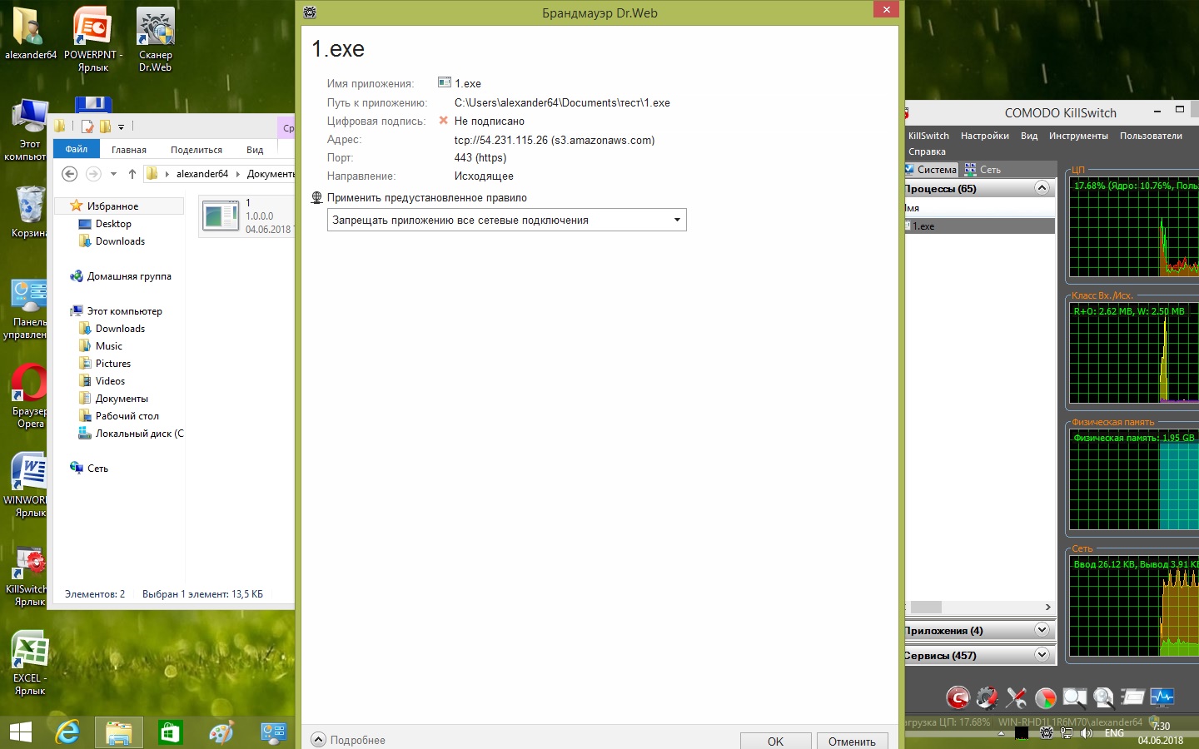Show hidden tray icons arrow

1002,734
